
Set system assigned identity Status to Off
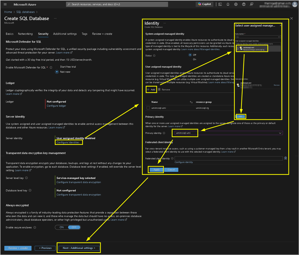190,55
